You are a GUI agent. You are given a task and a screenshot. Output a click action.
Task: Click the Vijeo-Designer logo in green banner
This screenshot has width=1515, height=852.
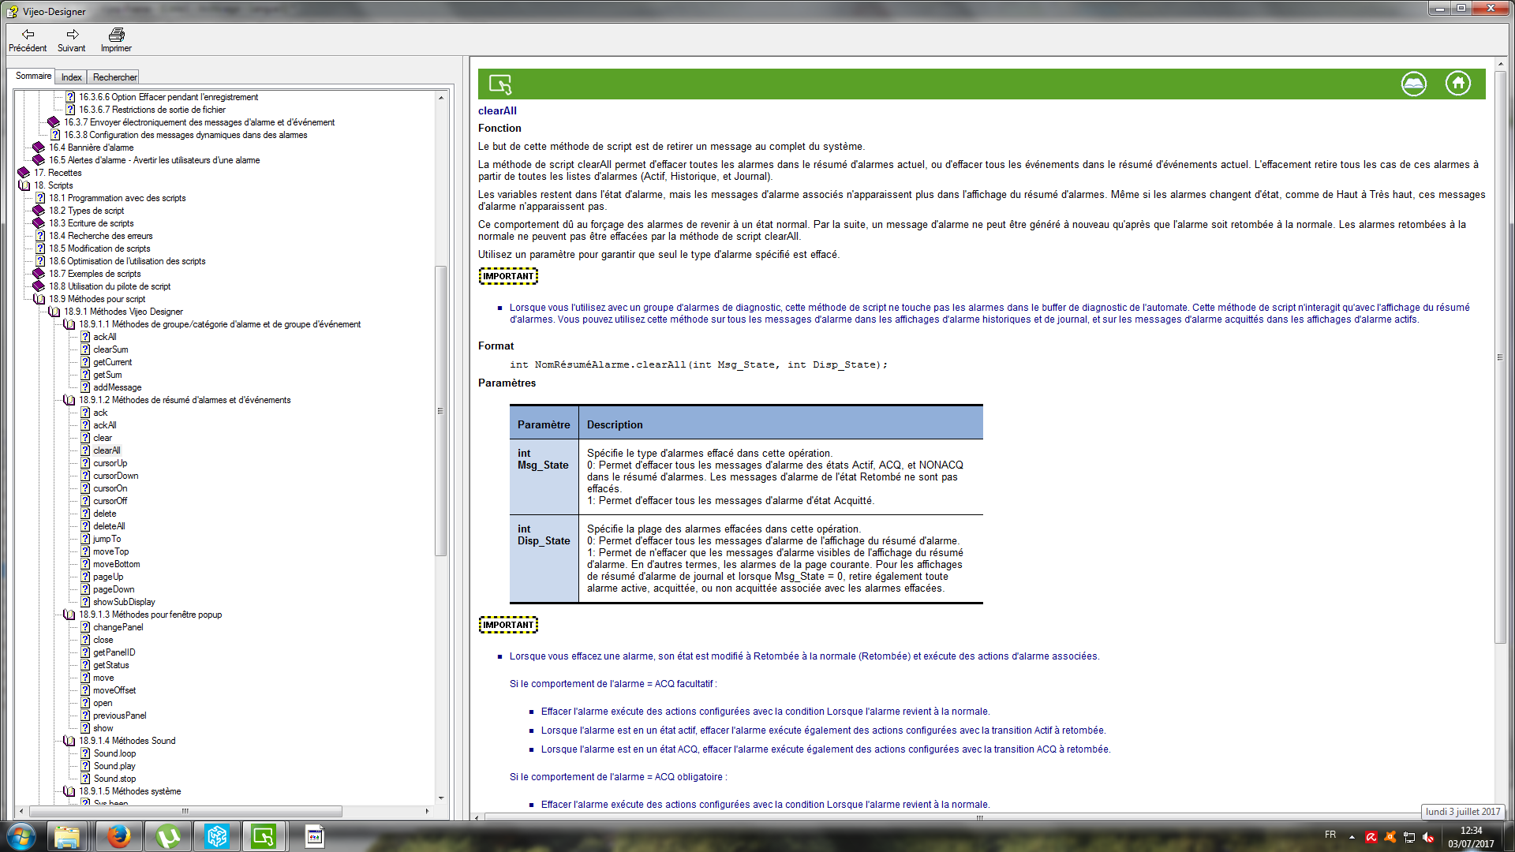[500, 84]
